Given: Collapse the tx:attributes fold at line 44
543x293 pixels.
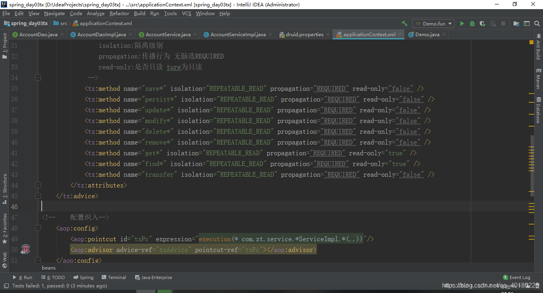Looking at the screenshot, I should pyautogui.click(x=38, y=185).
